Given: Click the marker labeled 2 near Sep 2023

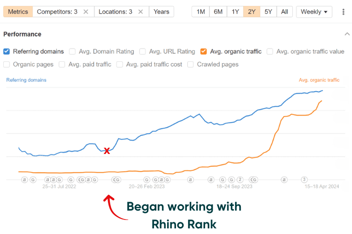Looking at the screenshot, I should point(240,179).
